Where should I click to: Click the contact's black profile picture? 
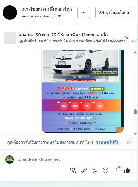pyautogui.click(x=10, y=13)
